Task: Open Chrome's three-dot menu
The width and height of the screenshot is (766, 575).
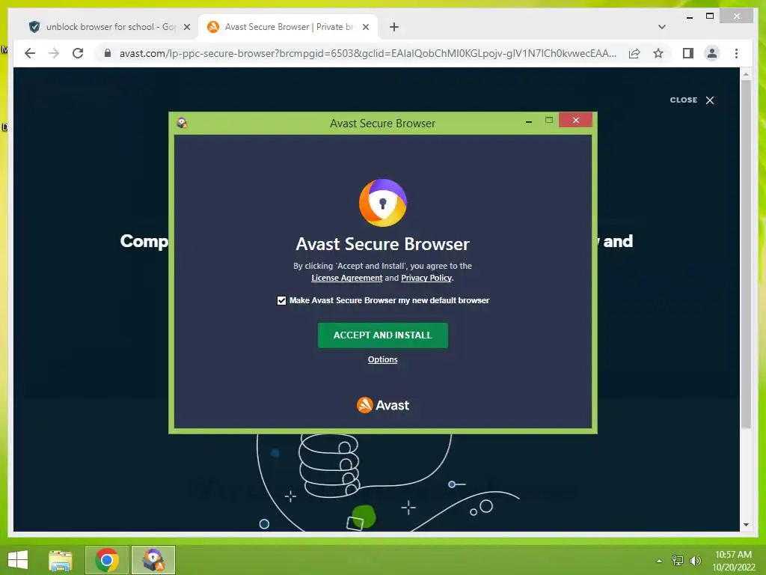Action: 736,53
